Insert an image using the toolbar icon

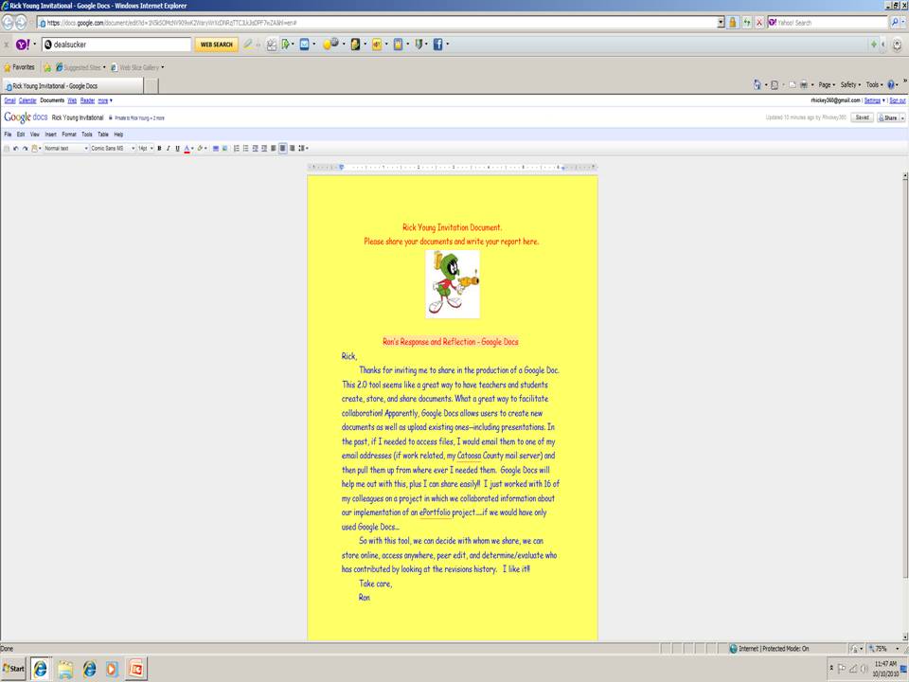225,149
